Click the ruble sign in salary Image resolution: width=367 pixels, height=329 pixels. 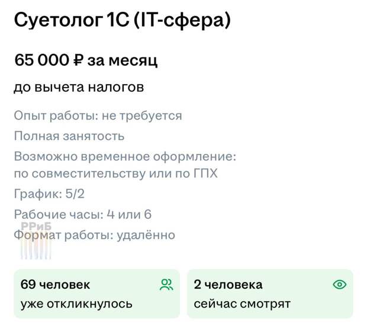78,60
